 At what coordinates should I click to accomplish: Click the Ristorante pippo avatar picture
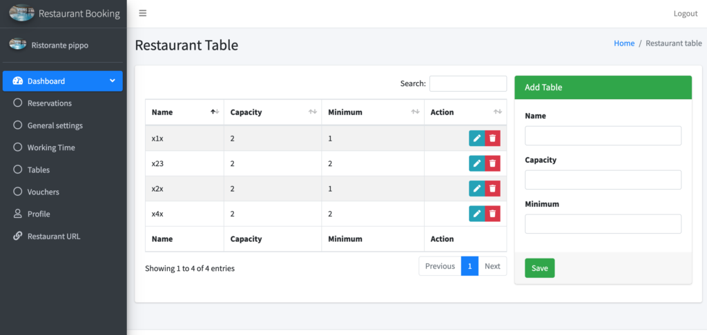[17, 45]
